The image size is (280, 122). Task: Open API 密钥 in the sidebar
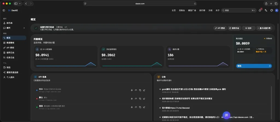tap(14, 48)
